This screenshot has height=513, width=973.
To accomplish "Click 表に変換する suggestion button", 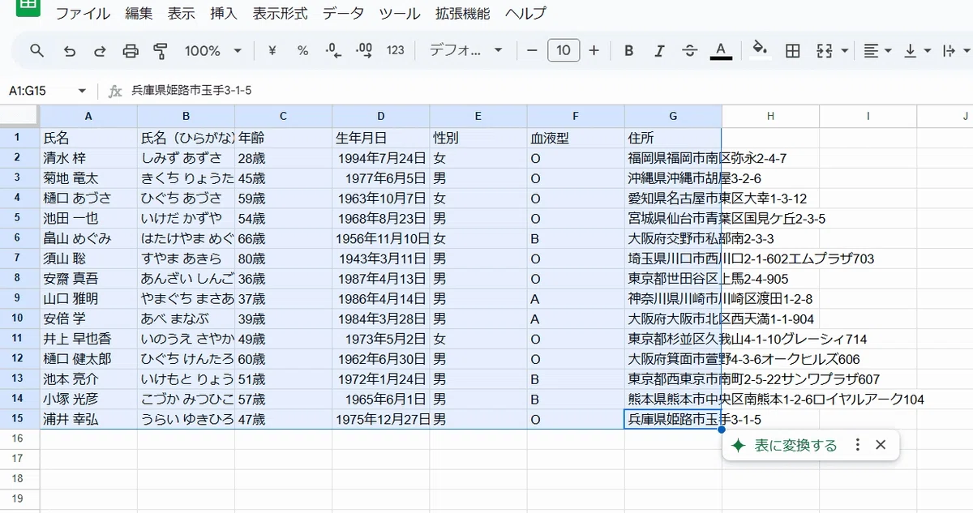I will coord(784,445).
